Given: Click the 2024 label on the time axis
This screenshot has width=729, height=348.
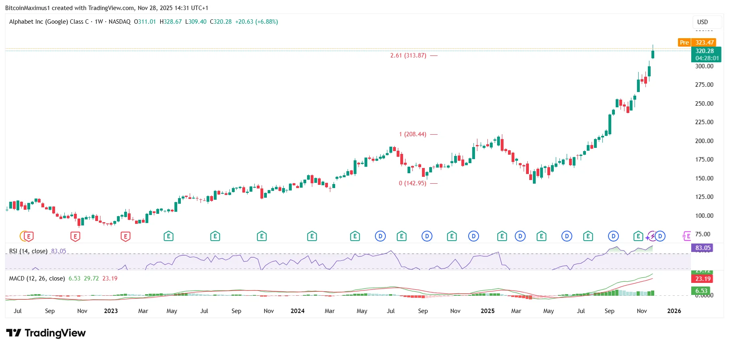Looking at the screenshot, I should coord(297,311).
